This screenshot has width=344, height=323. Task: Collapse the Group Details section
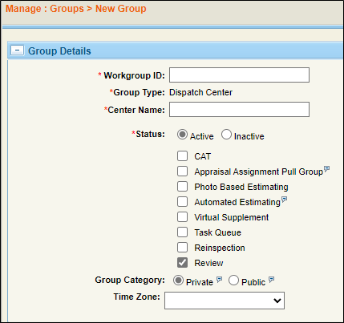click(x=17, y=50)
